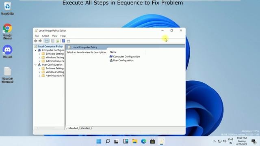The image size is (260, 146).
Task: Click the Group Policy Editor taskbar icon
Action: [x=162, y=141]
